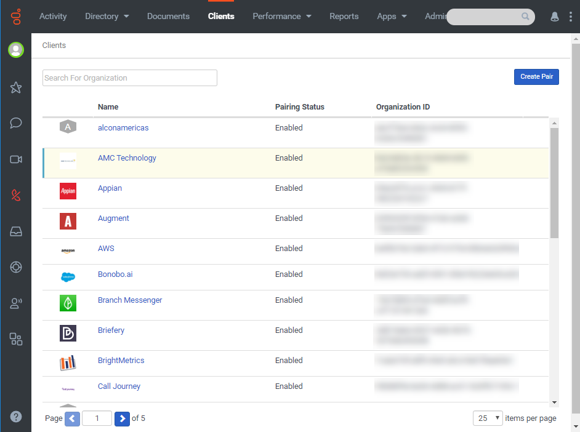Click the page number input field
Viewport: 580px width, 432px height.
point(97,418)
